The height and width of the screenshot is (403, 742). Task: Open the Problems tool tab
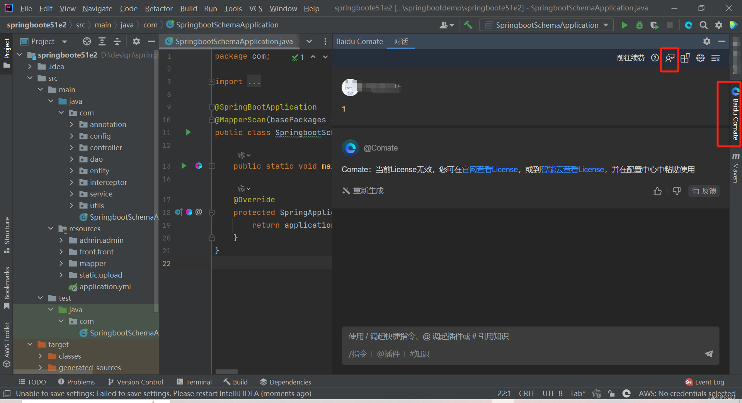76,382
